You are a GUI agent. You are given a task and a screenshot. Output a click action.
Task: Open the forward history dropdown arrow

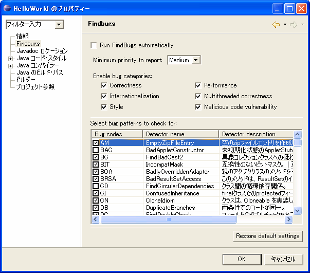[302, 25]
